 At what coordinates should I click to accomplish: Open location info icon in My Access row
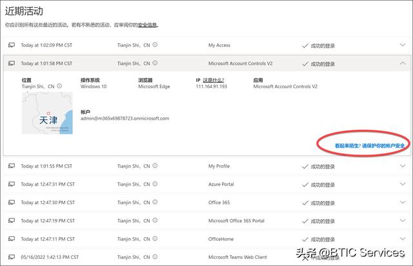(x=155, y=44)
